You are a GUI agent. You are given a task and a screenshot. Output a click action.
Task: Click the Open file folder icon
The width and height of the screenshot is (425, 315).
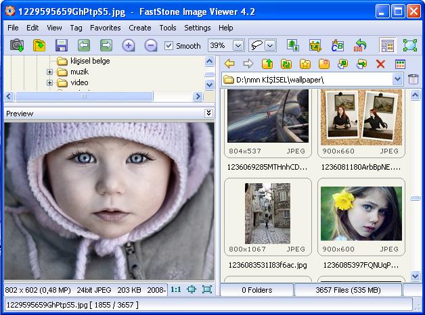39,45
